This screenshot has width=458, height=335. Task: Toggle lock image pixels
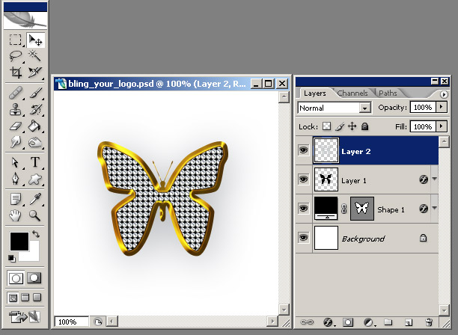340,126
